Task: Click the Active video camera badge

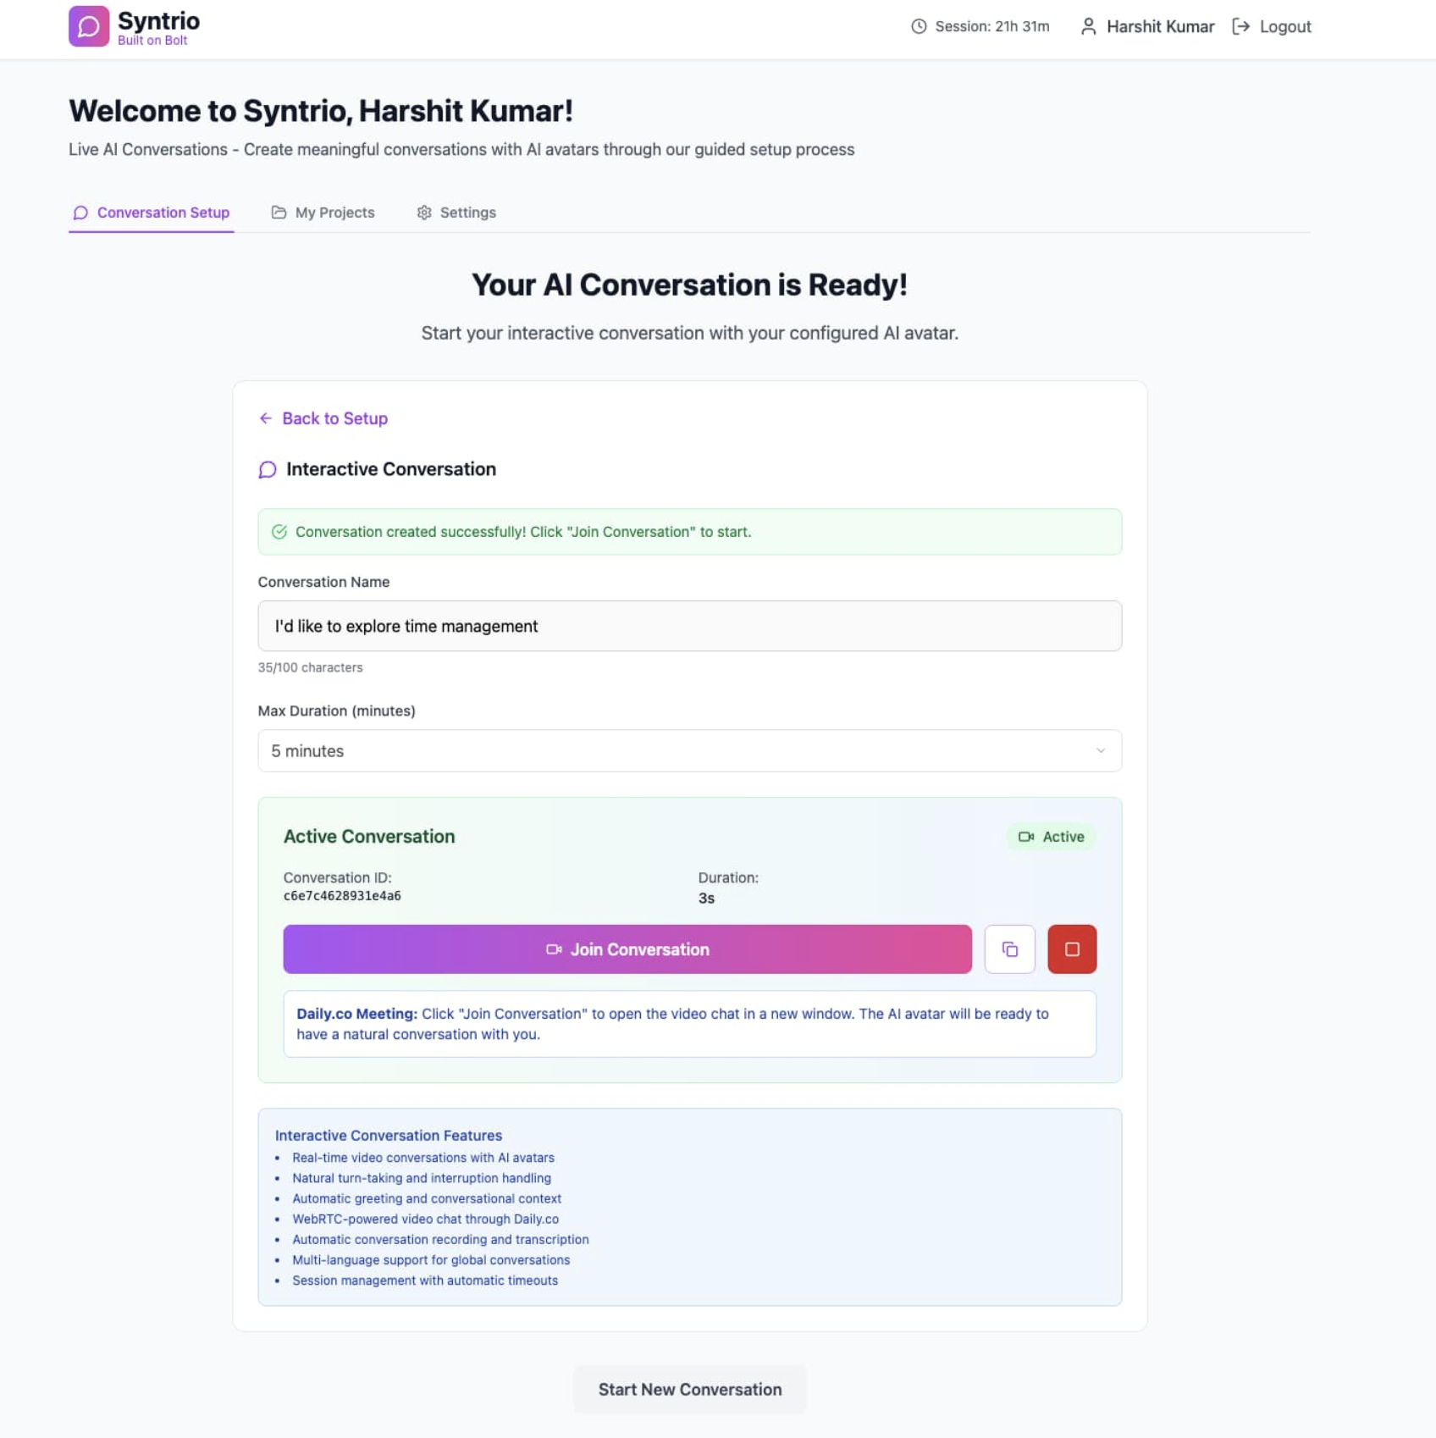Action: [1051, 837]
